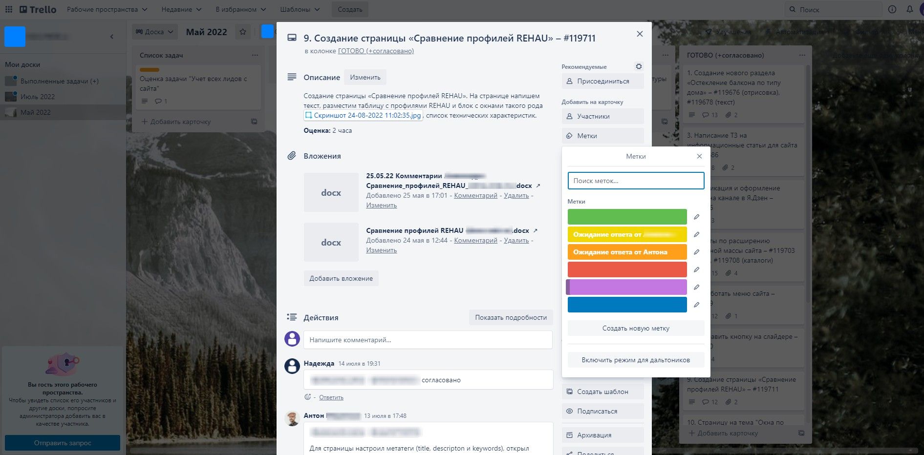Close the Метки popup
The image size is (924, 455).
(699, 156)
